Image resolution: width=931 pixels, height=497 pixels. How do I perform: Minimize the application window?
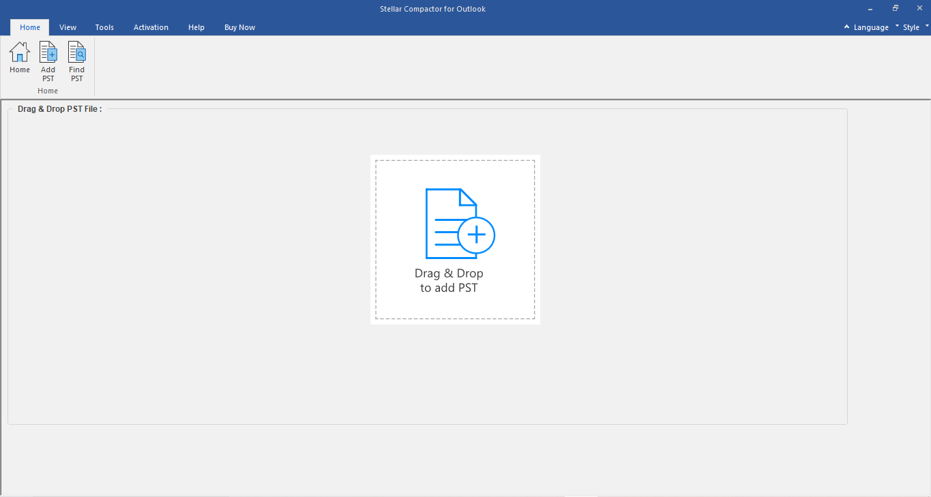pyautogui.click(x=869, y=8)
